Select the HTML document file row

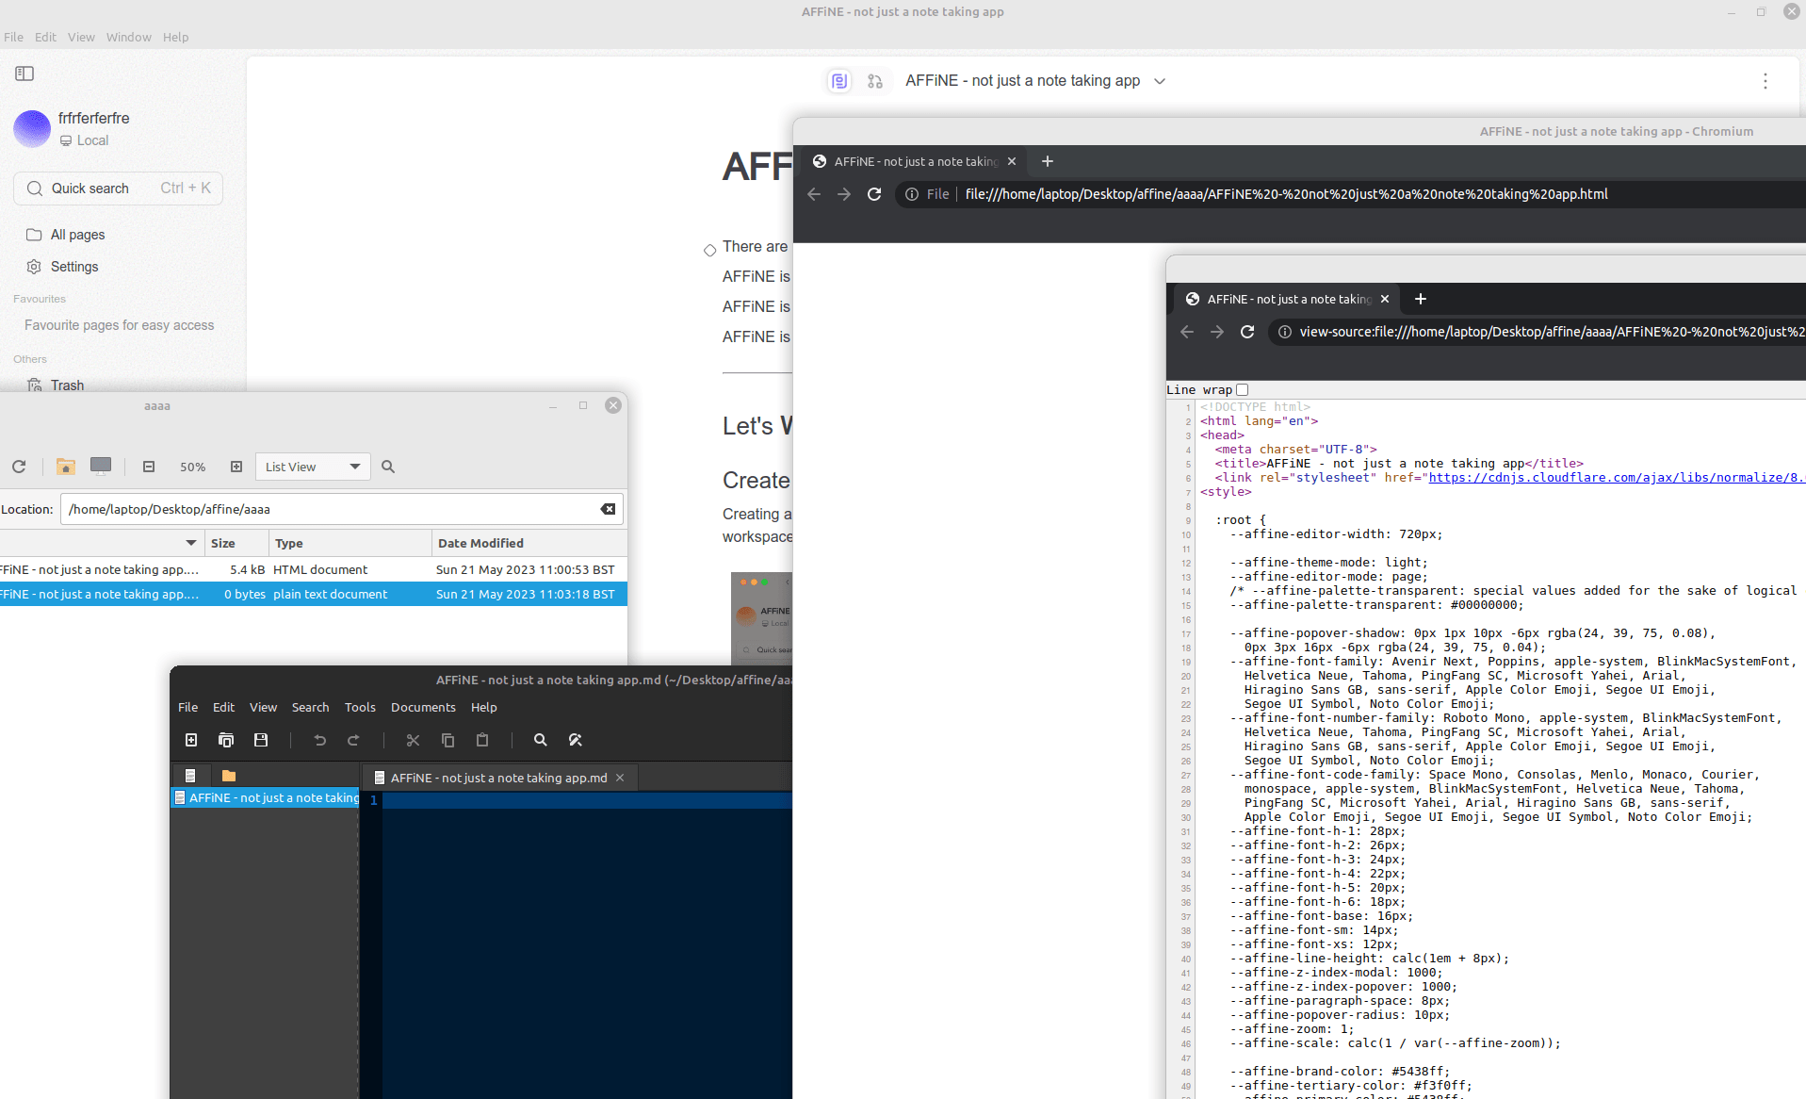pyautogui.click(x=313, y=569)
